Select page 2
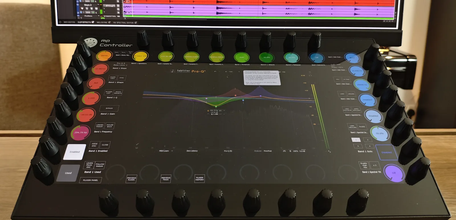The height and width of the screenshot is (220, 456). [x=368, y=140]
